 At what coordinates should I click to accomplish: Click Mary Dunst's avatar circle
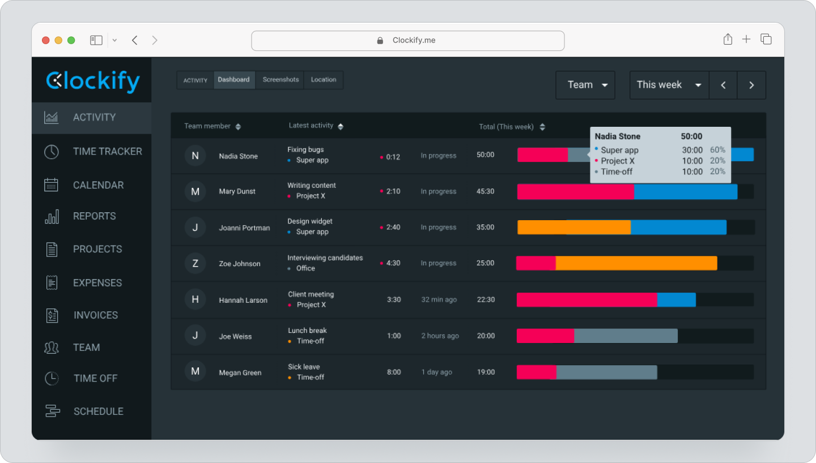(195, 191)
